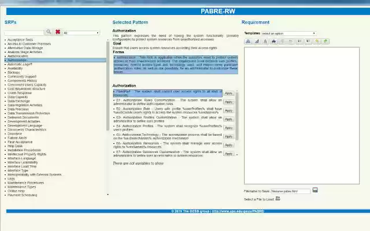Select 'Concurrent Users Capacity' pattern
Image resolution: width=370 pixels, height=231 pixels.
[27, 85]
